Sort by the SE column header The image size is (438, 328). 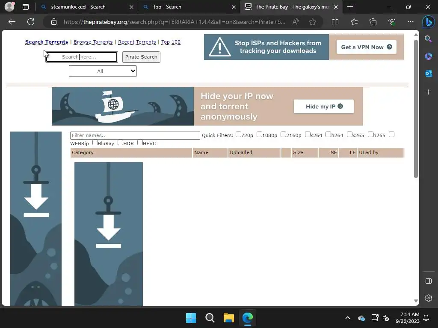[x=329, y=152]
